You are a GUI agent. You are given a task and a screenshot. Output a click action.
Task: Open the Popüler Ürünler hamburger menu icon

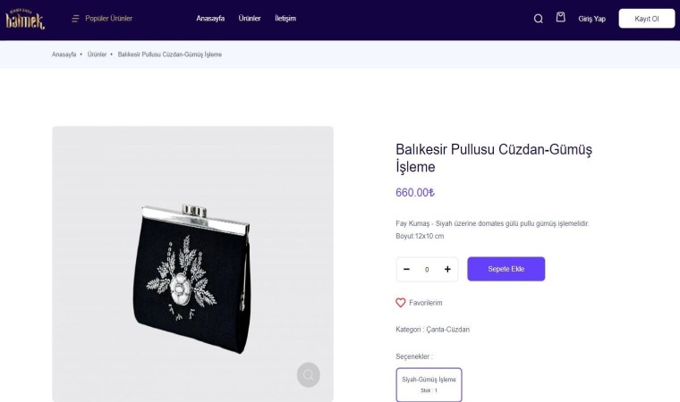75,19
